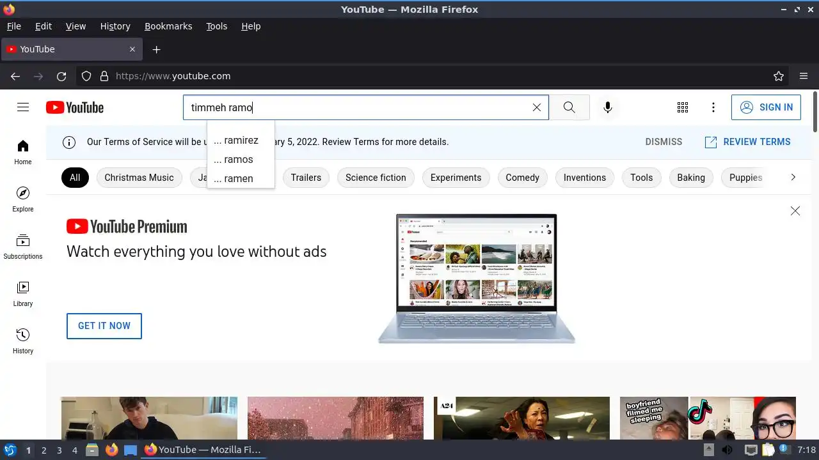Bookmark this page with the star
Screen dimensions: 819x460
click(779, 76)
